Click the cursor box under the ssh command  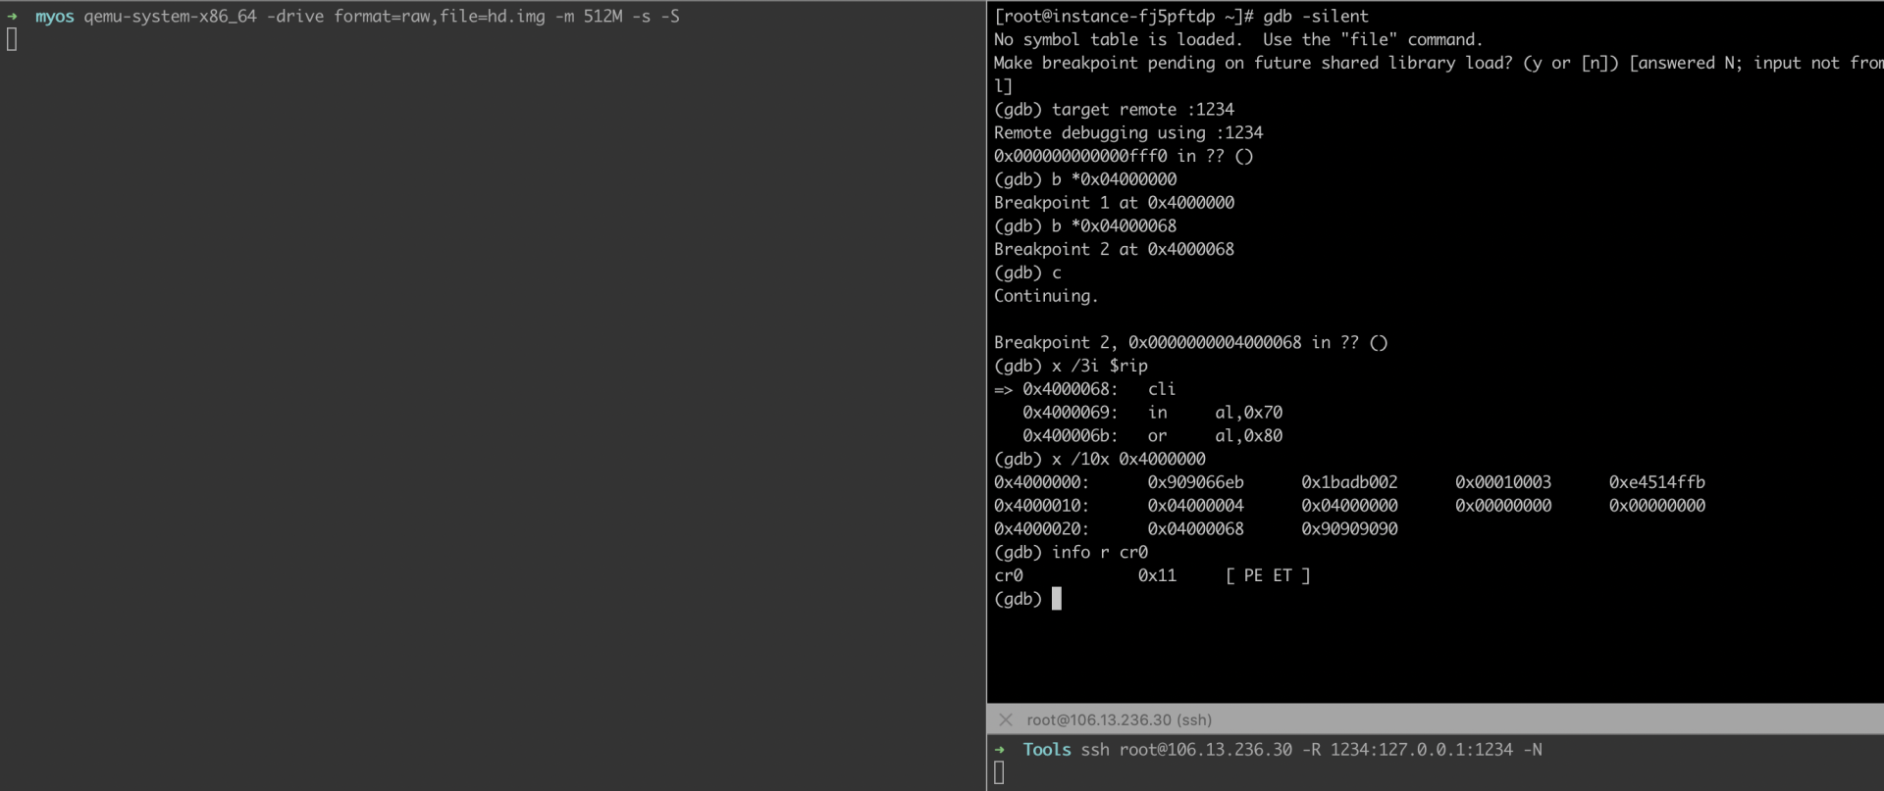coord(999,773)
